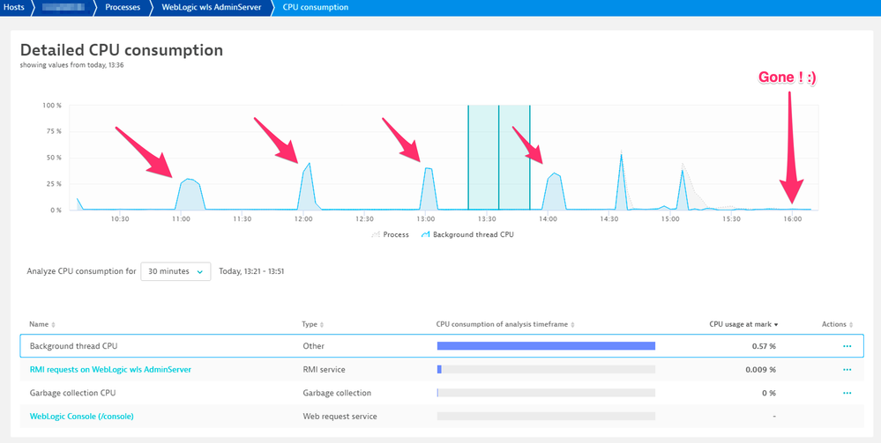The width and height of the screenshot is (881, 443).
Task: Sort by CPU usage at mark
Action: [x=743, y=324]
